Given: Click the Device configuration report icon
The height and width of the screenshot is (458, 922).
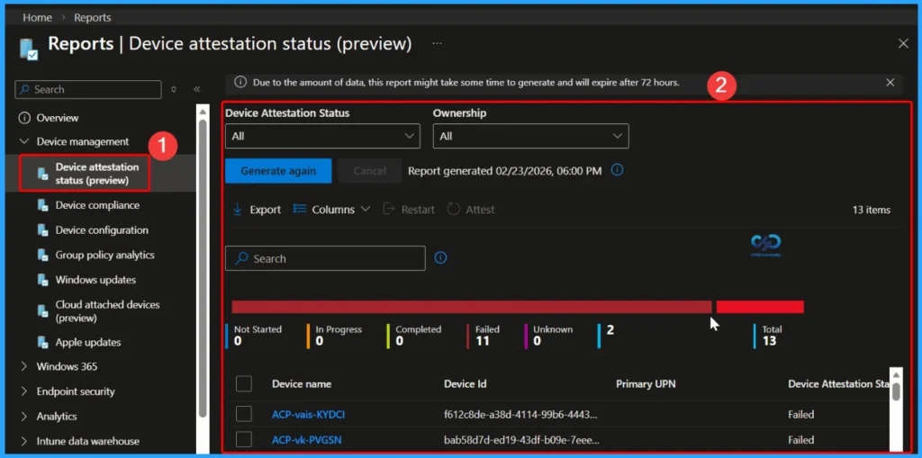Looking at the screenshot, I should (x=42, y=229).
